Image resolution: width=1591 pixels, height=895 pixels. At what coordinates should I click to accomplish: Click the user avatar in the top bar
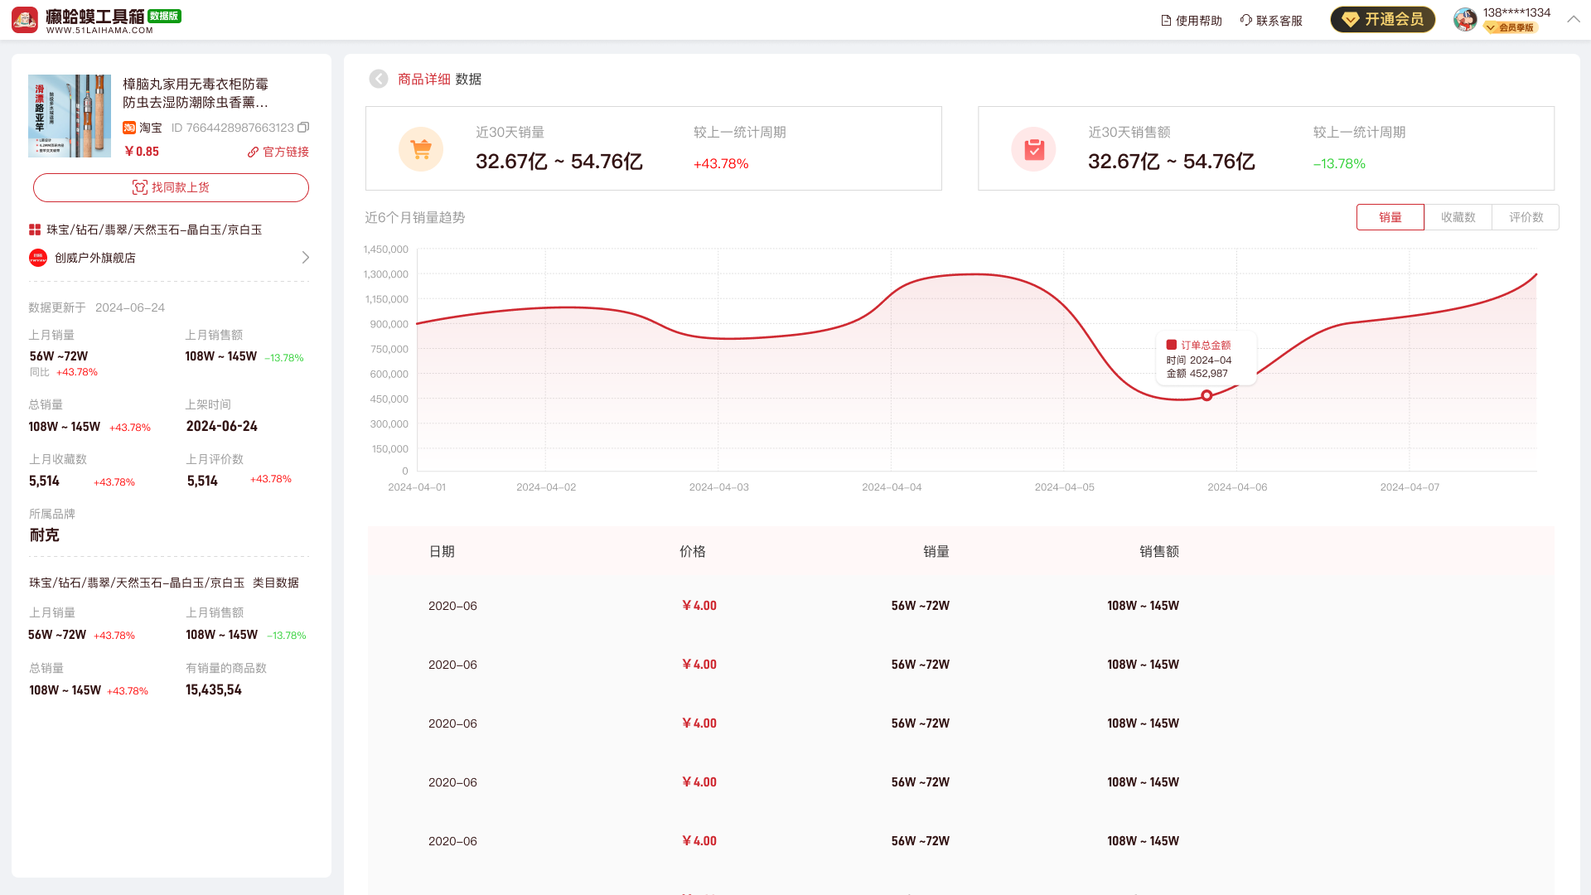click(x=1464, y=19)
